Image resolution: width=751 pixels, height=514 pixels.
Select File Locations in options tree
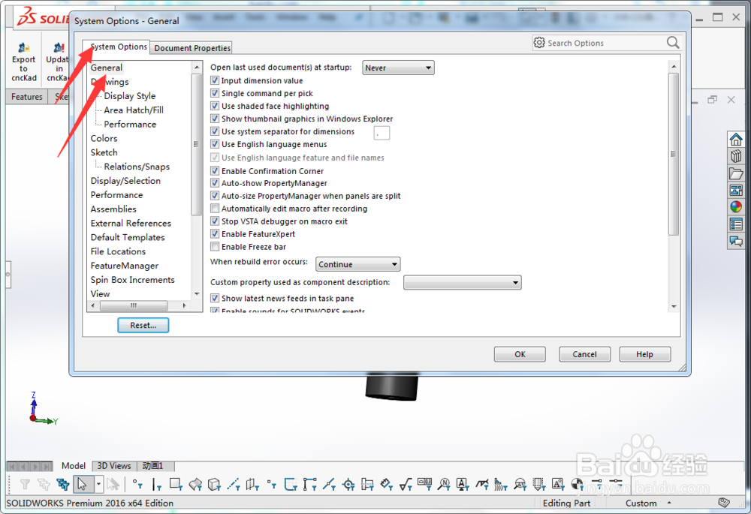coord(118,251)
